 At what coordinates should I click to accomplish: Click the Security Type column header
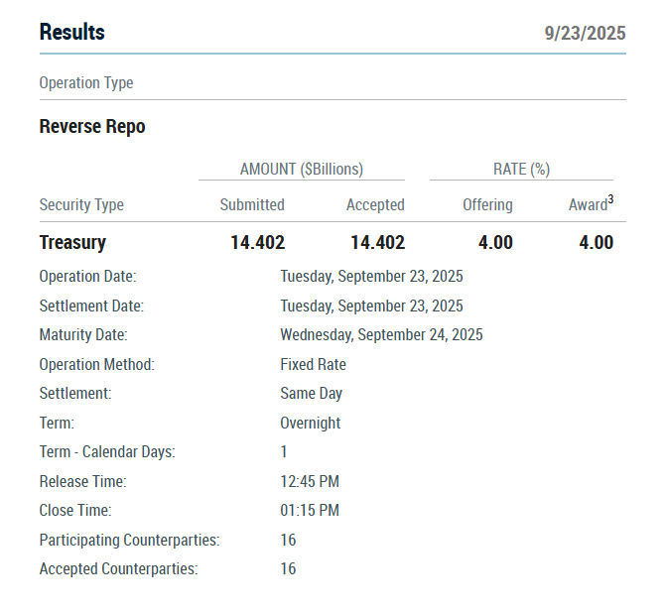click(81, 204)
